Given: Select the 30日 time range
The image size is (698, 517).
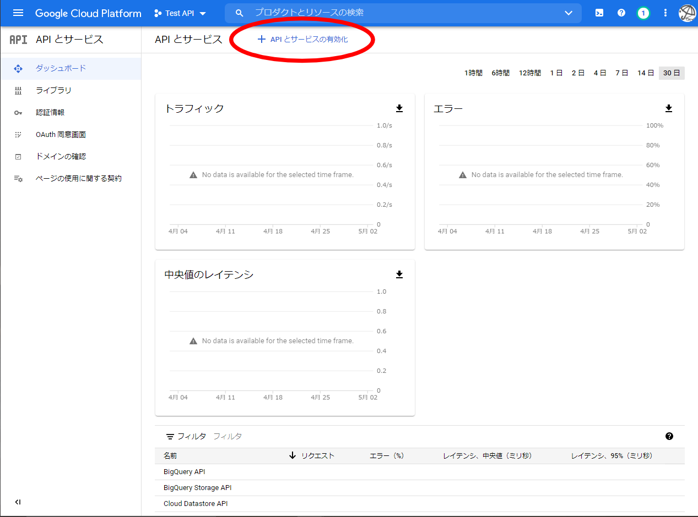Looking at the screenshot, I should click(672, 73).
